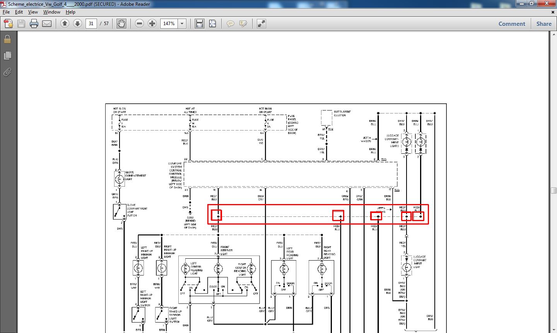
Task: Click the 'LEFT CENTER READING LIGHT' label
Action: [196, 268]
